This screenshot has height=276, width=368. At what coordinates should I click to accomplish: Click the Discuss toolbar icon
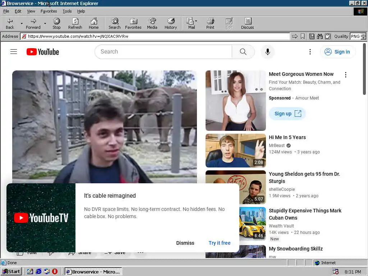pos(247,23)
